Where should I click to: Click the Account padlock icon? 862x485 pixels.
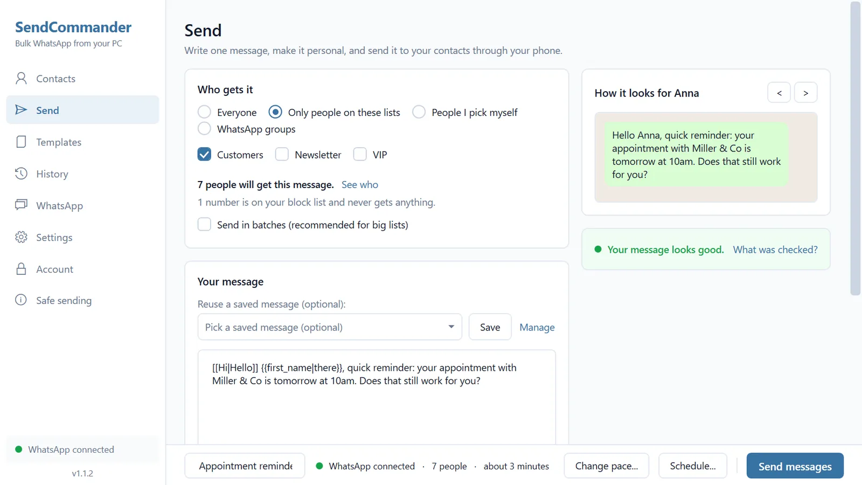click(x=21, y=269)
